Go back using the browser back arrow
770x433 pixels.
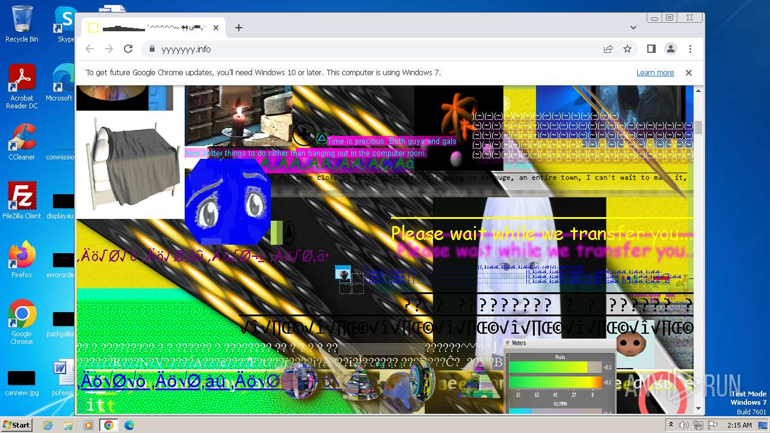point(90,49)
